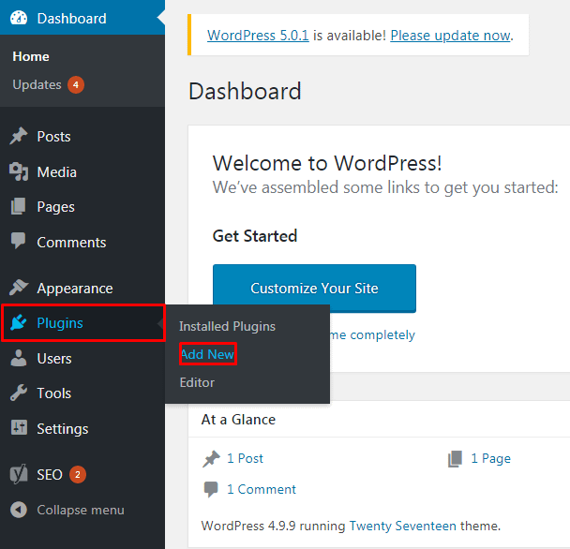Click the Posts pushpin icon

19,136
